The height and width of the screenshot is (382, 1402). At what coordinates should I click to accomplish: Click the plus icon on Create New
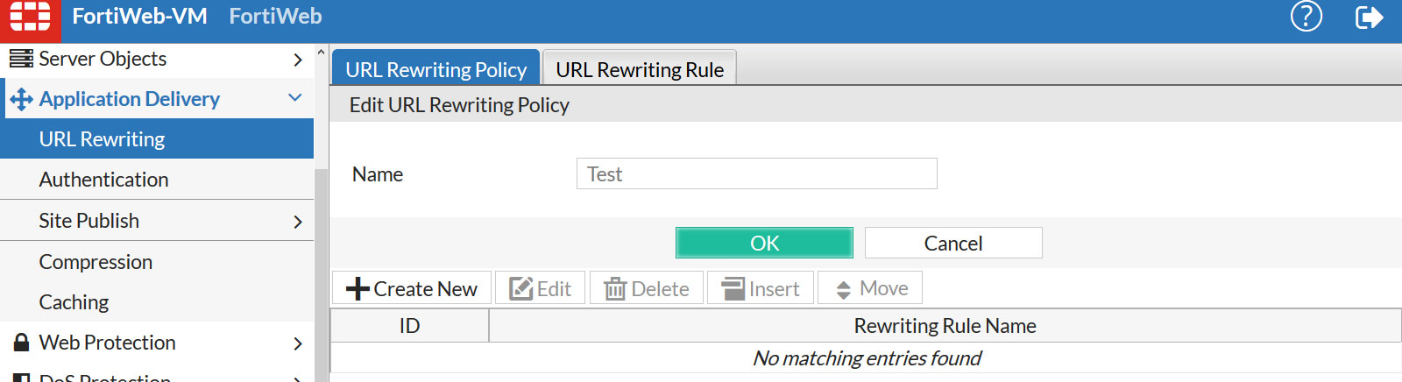[x=358, y=288]
